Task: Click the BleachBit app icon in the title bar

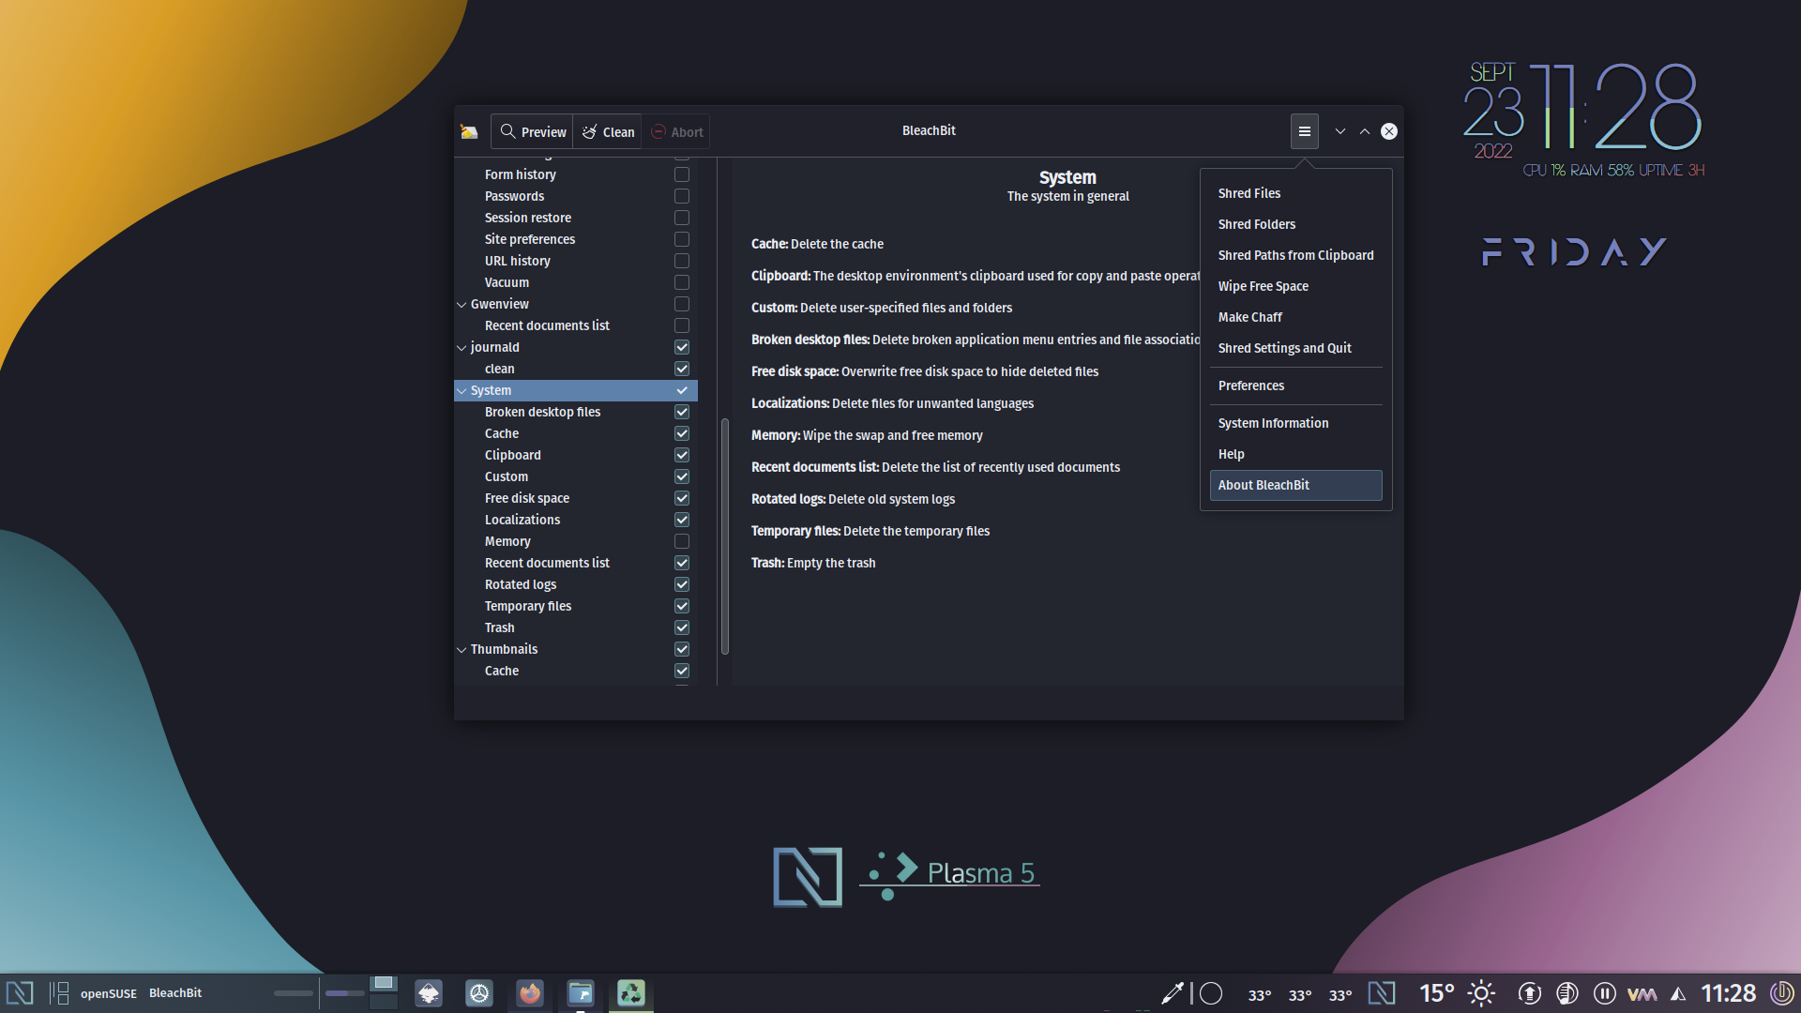Action: coord(469,131)
